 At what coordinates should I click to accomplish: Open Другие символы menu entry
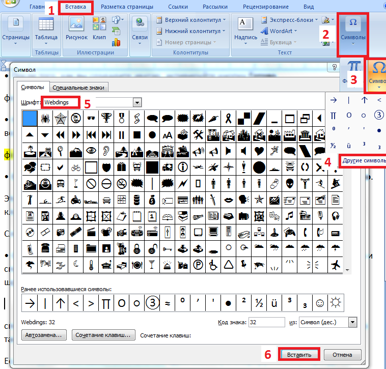364,161
